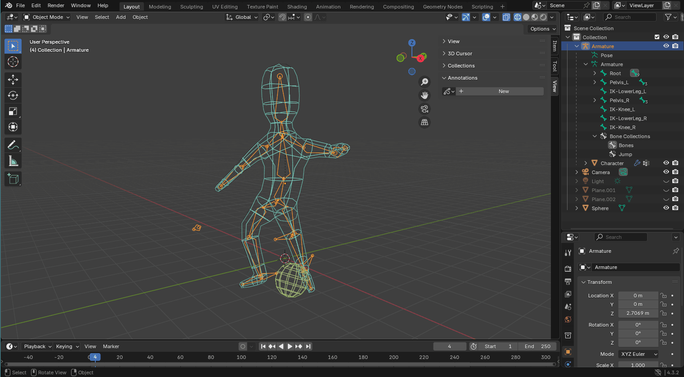
Task: Click the New annotation button
Action: click(x=504, y=91)
